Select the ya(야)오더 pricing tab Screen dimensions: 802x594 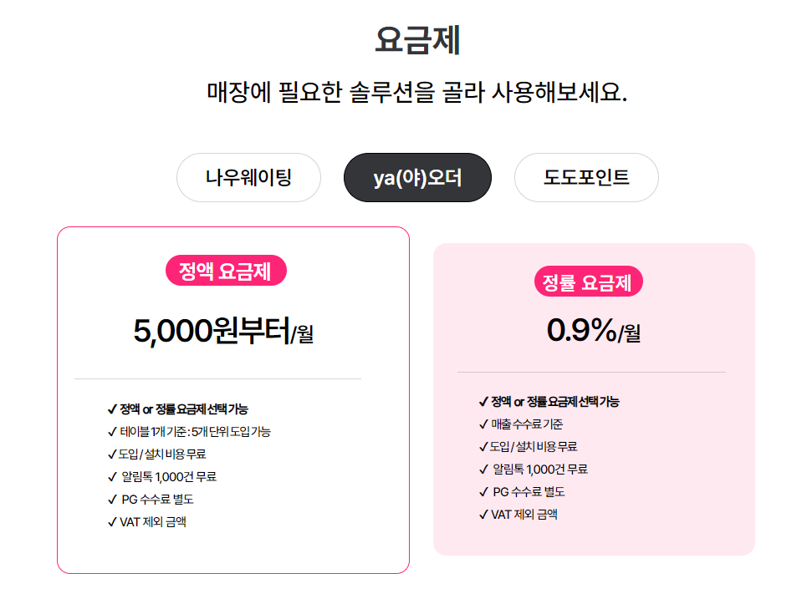pyautogui.click(x=417, y=178)
